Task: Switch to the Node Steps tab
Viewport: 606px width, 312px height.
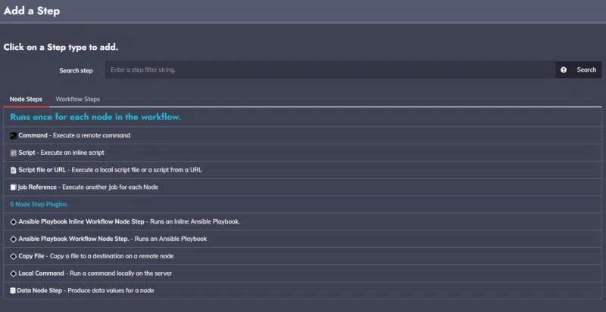Action: (x=26, y=99)
